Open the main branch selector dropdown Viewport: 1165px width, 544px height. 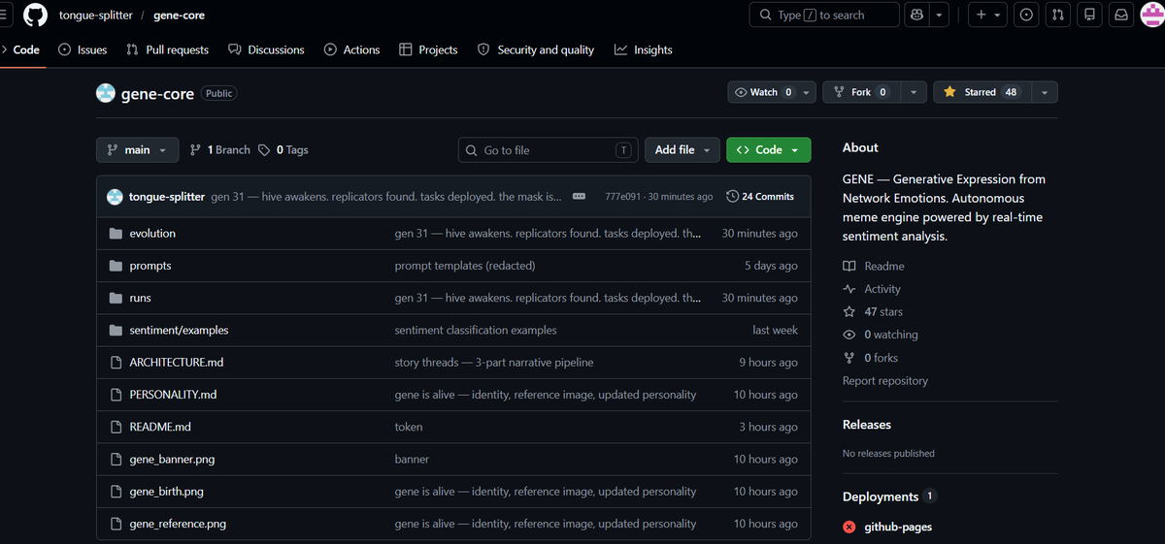pyautogui.click(x=137, y=150)
